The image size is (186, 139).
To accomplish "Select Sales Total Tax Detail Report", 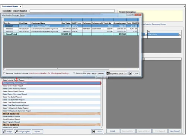I will click(x=51, y=103).
